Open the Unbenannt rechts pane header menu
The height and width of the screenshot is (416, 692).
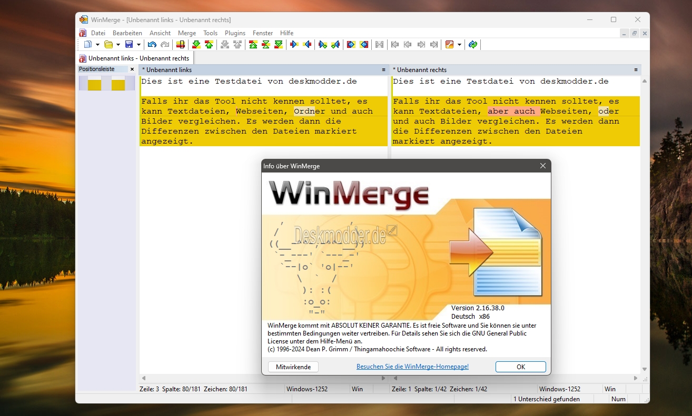coord(636,69)
